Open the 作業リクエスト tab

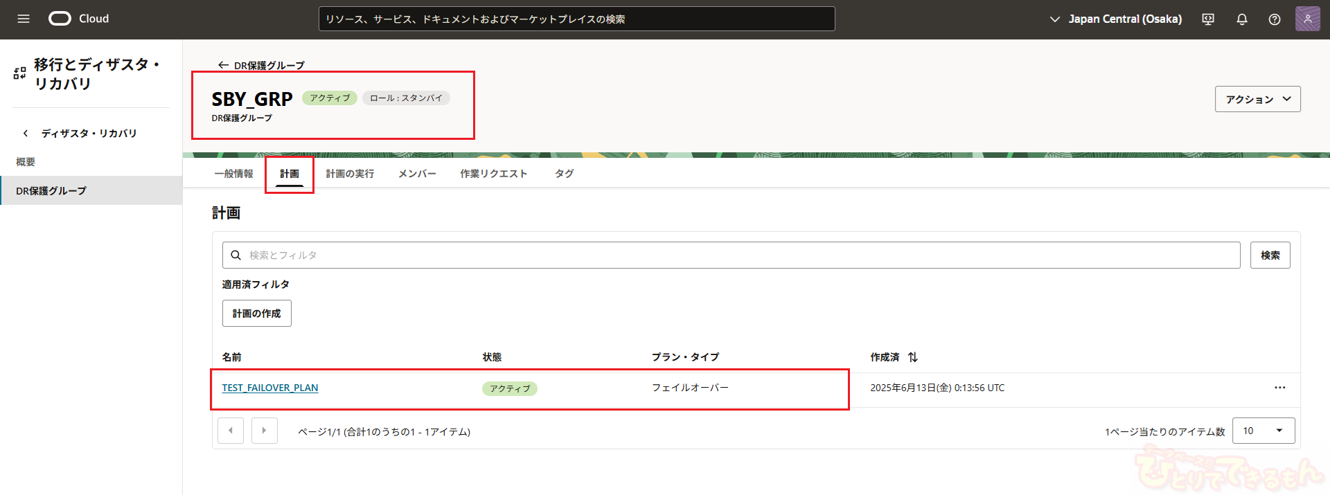494,174
